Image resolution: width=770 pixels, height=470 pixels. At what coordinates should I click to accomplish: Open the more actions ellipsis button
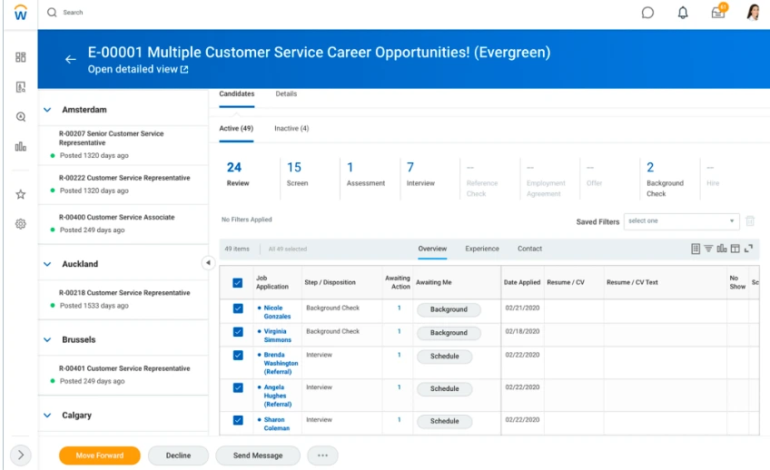click(322, 455)
